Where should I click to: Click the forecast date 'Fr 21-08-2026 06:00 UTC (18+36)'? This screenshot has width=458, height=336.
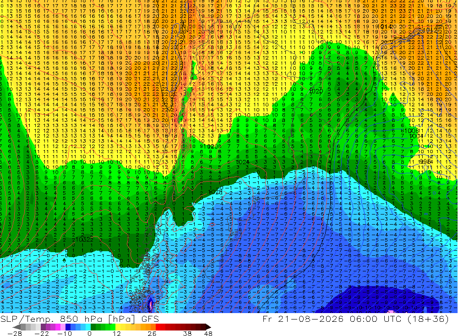click(356, 319)
